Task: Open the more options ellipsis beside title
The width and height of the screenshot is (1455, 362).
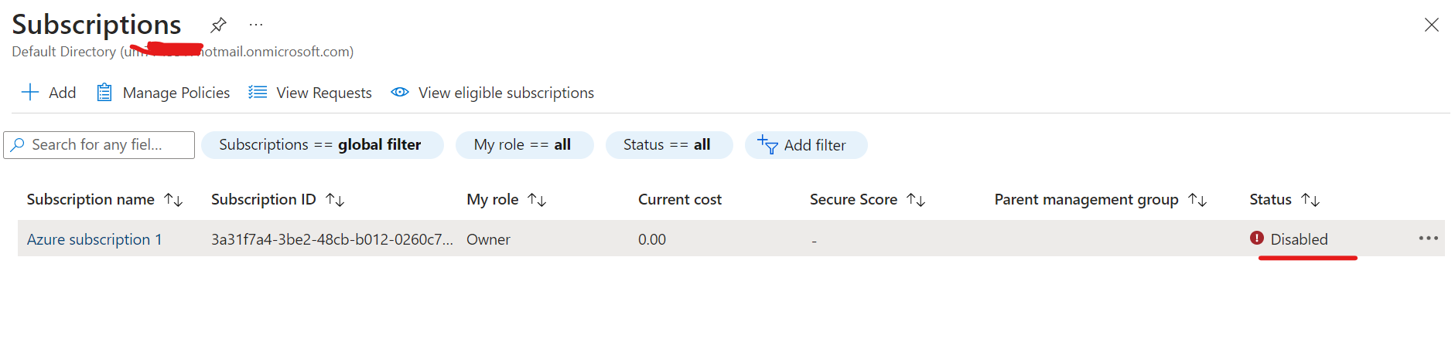Action: 256,25
